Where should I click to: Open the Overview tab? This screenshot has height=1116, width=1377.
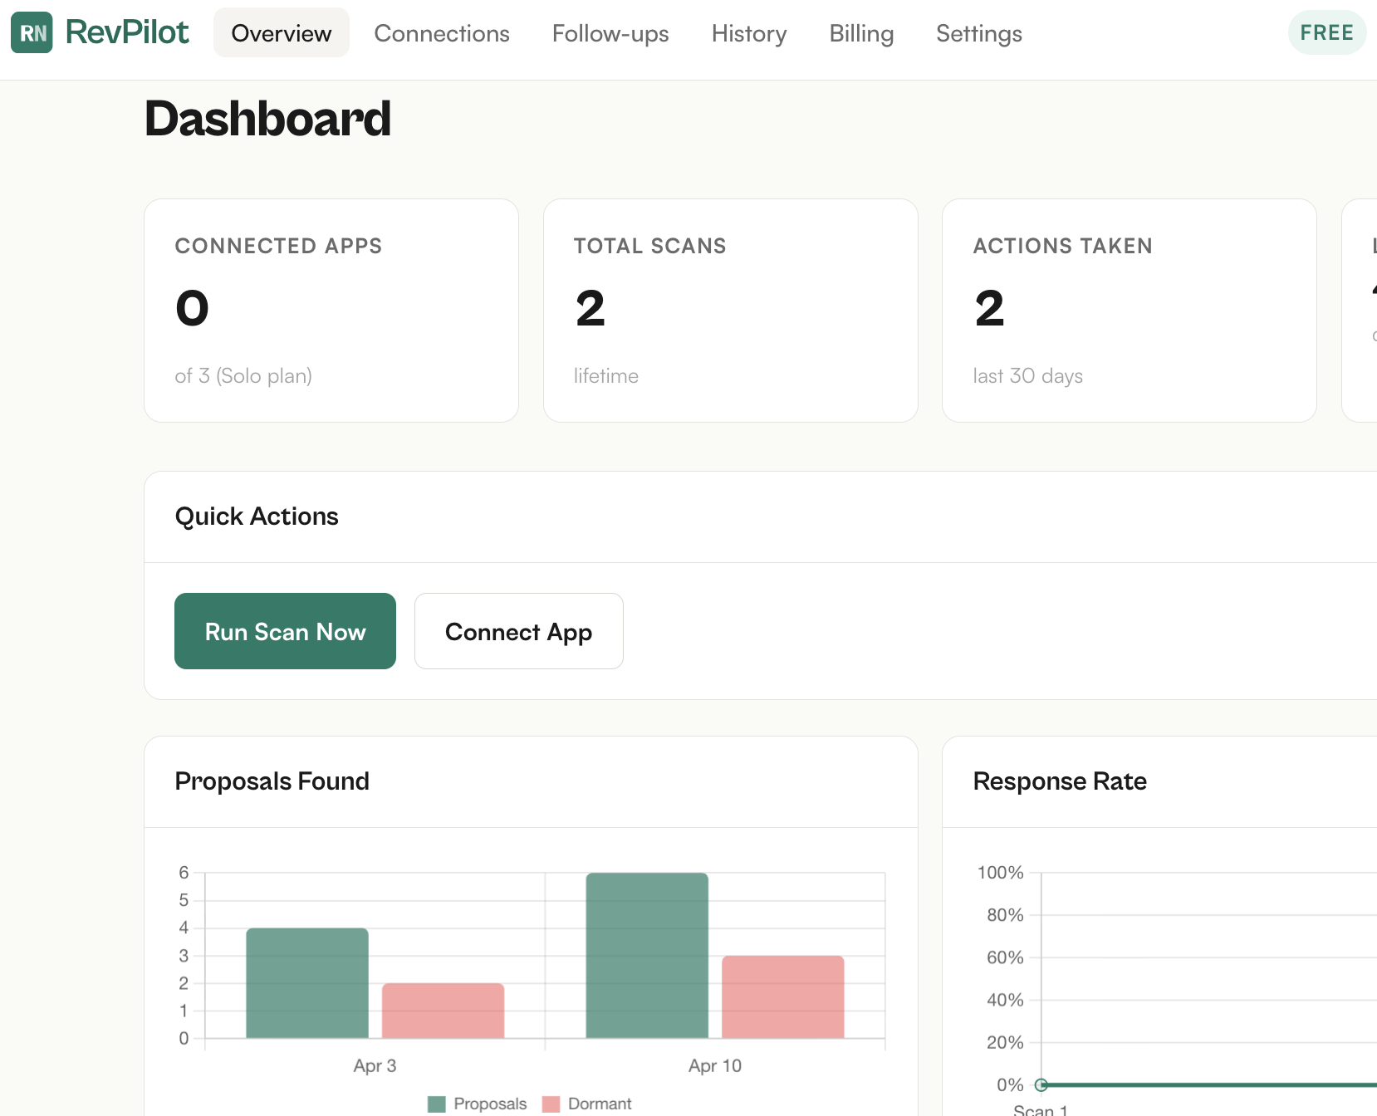coord(282,33)
